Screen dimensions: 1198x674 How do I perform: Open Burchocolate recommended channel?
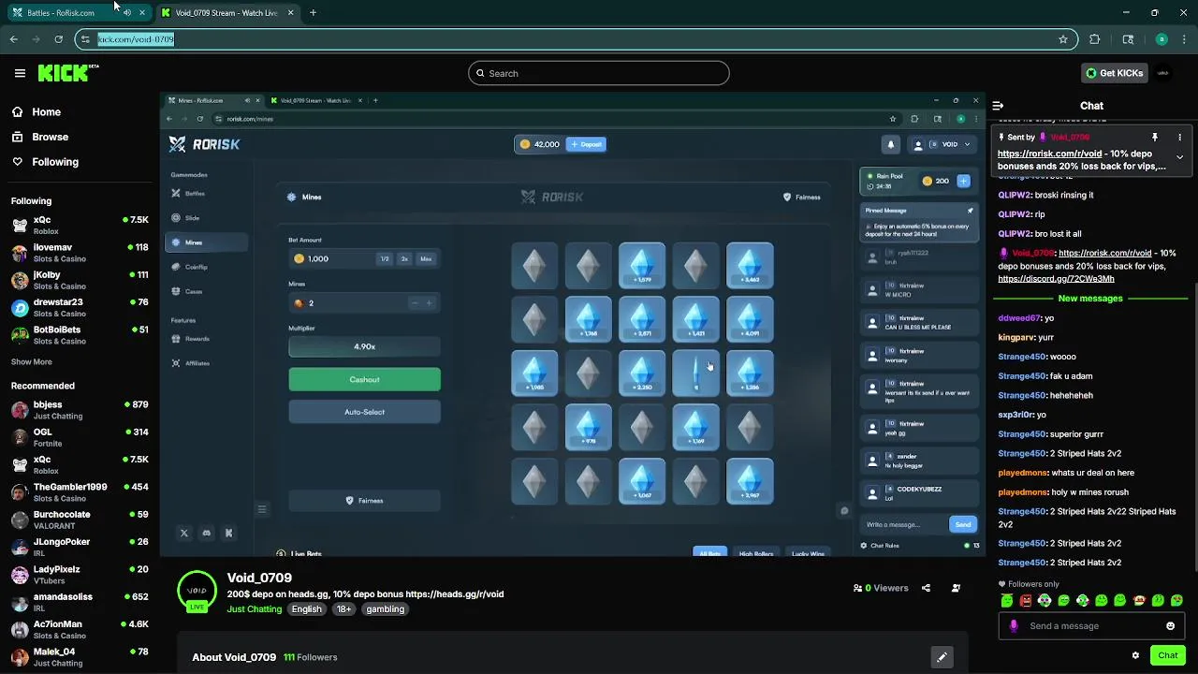[x=80, y=520]
